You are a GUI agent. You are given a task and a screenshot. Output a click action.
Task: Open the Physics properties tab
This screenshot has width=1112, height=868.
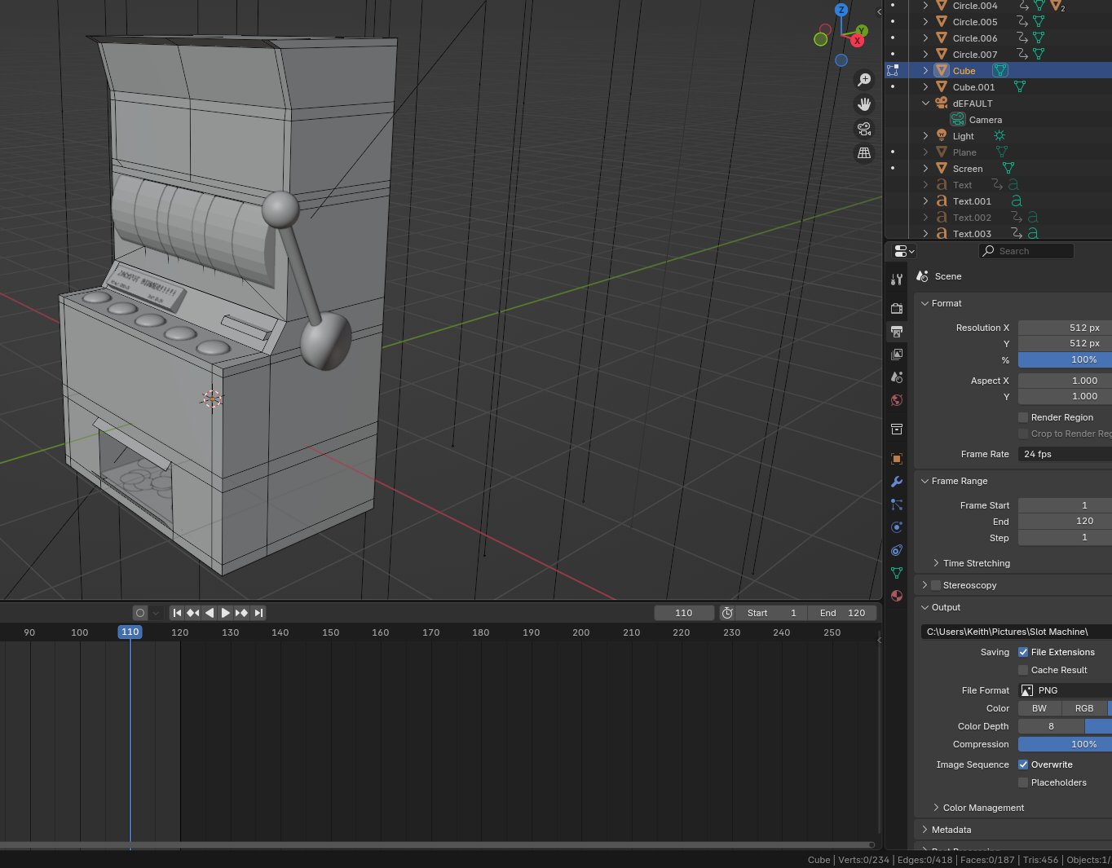[x=897, y=527]
